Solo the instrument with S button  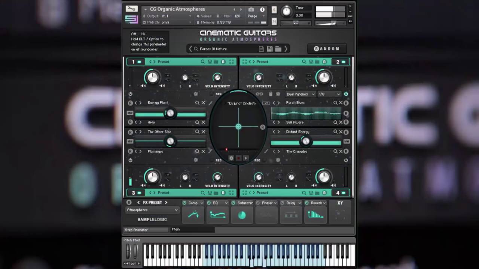click(274, 10)
